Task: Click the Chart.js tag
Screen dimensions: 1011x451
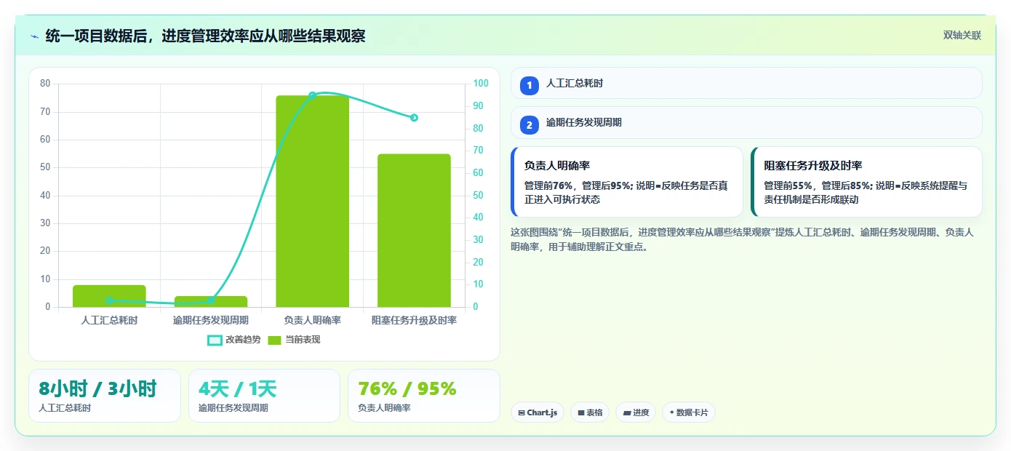Action: tap(538, 412)
